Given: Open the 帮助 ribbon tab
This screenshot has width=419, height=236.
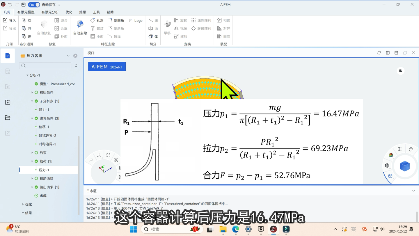Looking at the screenshot, I should [110, 12].
